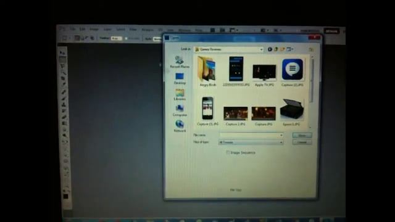395x222 pixels.
Task: Select the Epson printer image thumbnail
Action: coord(292,112)
